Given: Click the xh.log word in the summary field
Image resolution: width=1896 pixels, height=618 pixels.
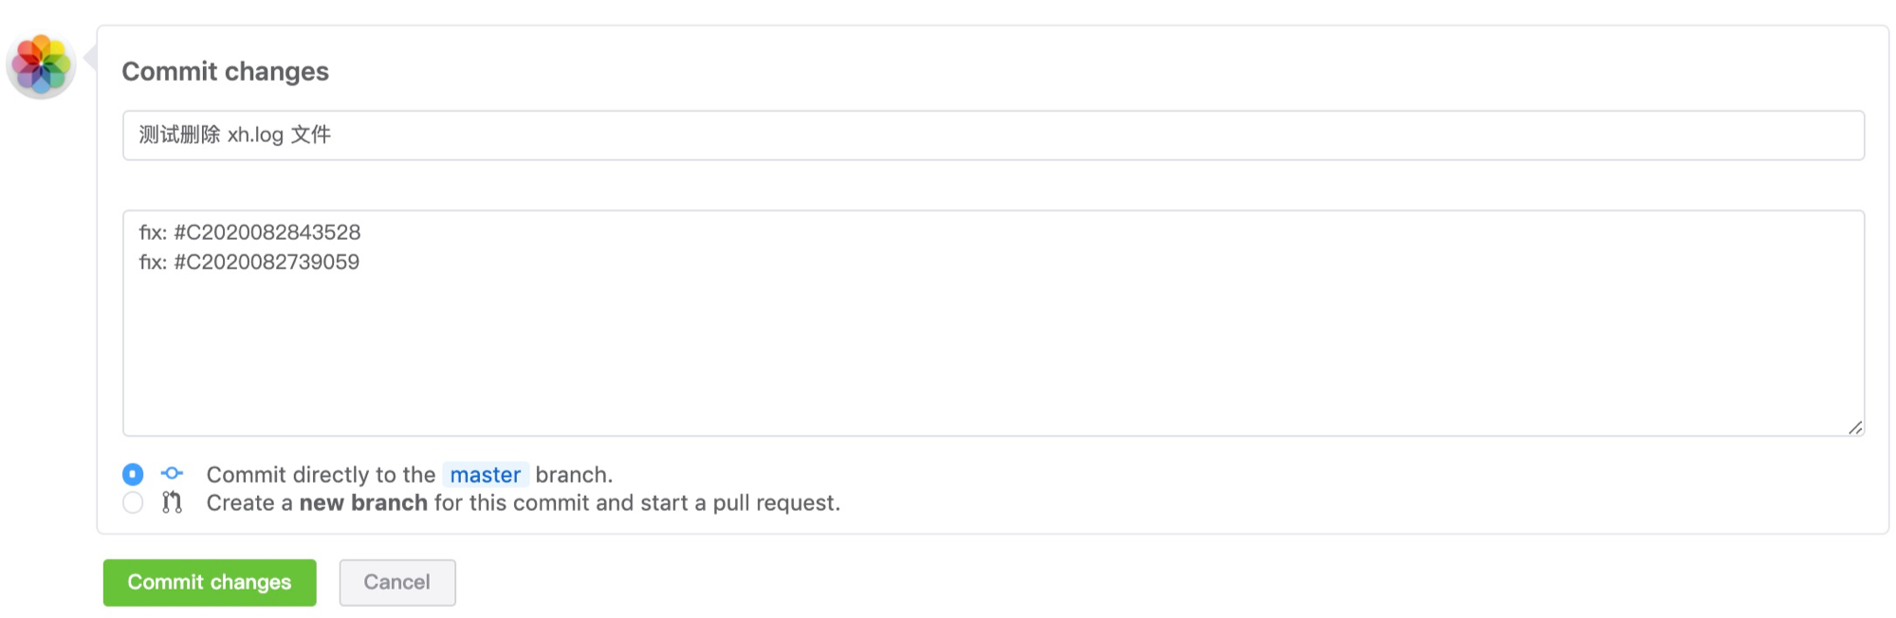Looking at the screenshot, I should coord(255,136).
